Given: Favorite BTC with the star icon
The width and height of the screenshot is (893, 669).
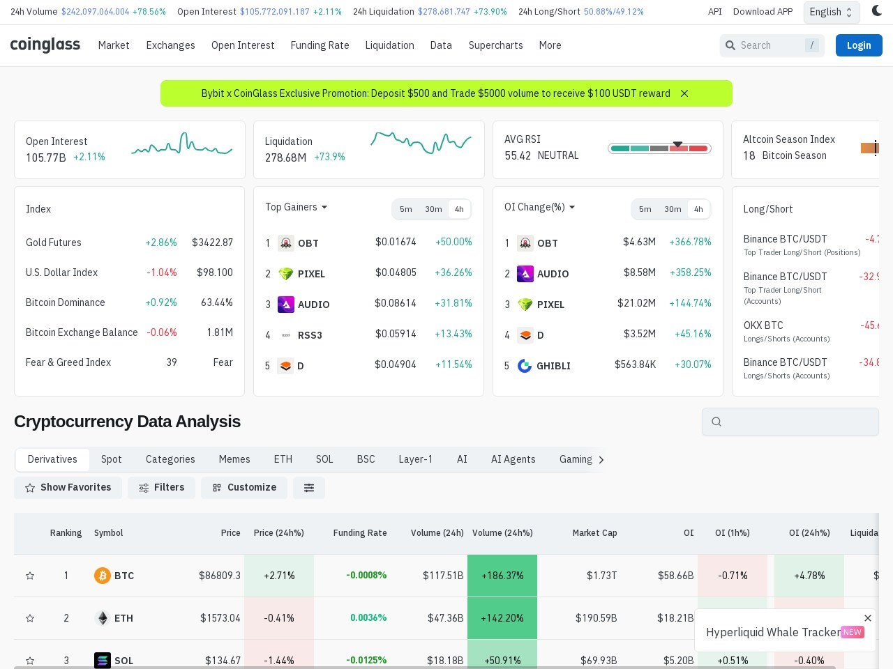Looking at the screenshot, I should pos(30,576).
